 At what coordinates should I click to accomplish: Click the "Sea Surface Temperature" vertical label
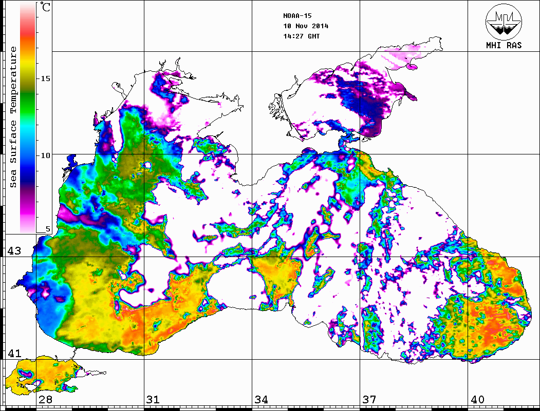click(x=13, y=117)
